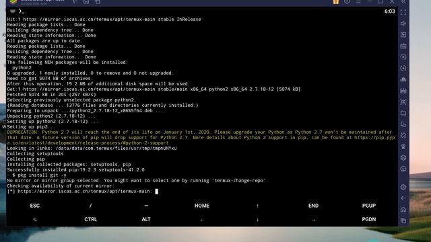Click 'Installing collected packages: setuptools, pip' line
The width and height of the screenshot is (431, 242).
[x=69, y=164]
